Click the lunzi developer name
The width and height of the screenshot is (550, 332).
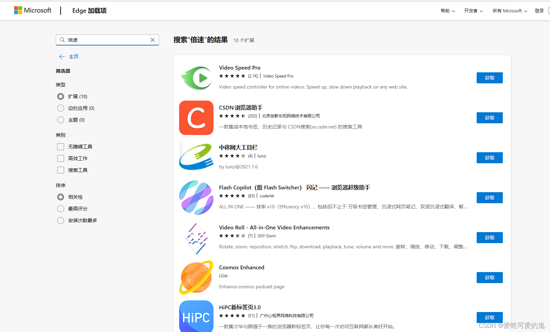click(x=262, y=156)
